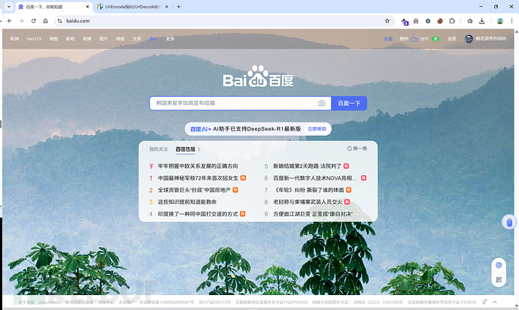
Task: Close the Baidu tab
Action: [x=87, y=7]
